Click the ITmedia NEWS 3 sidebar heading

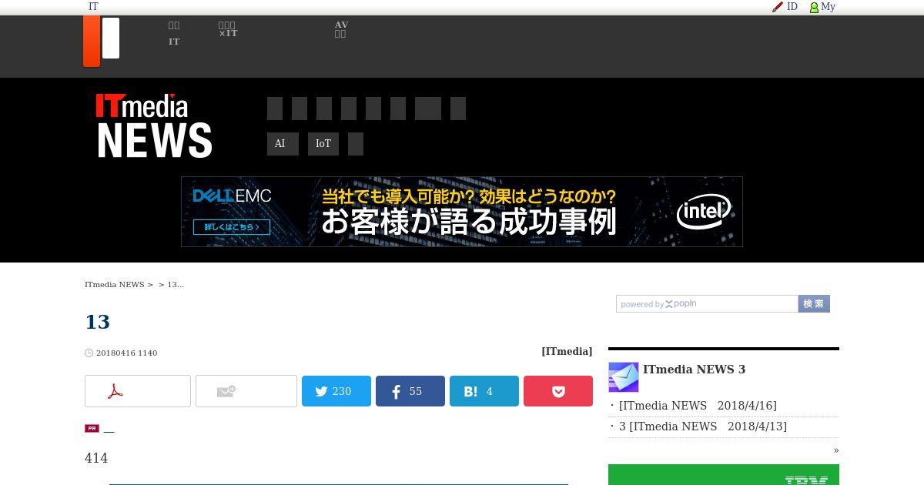[x=694, y=370]
